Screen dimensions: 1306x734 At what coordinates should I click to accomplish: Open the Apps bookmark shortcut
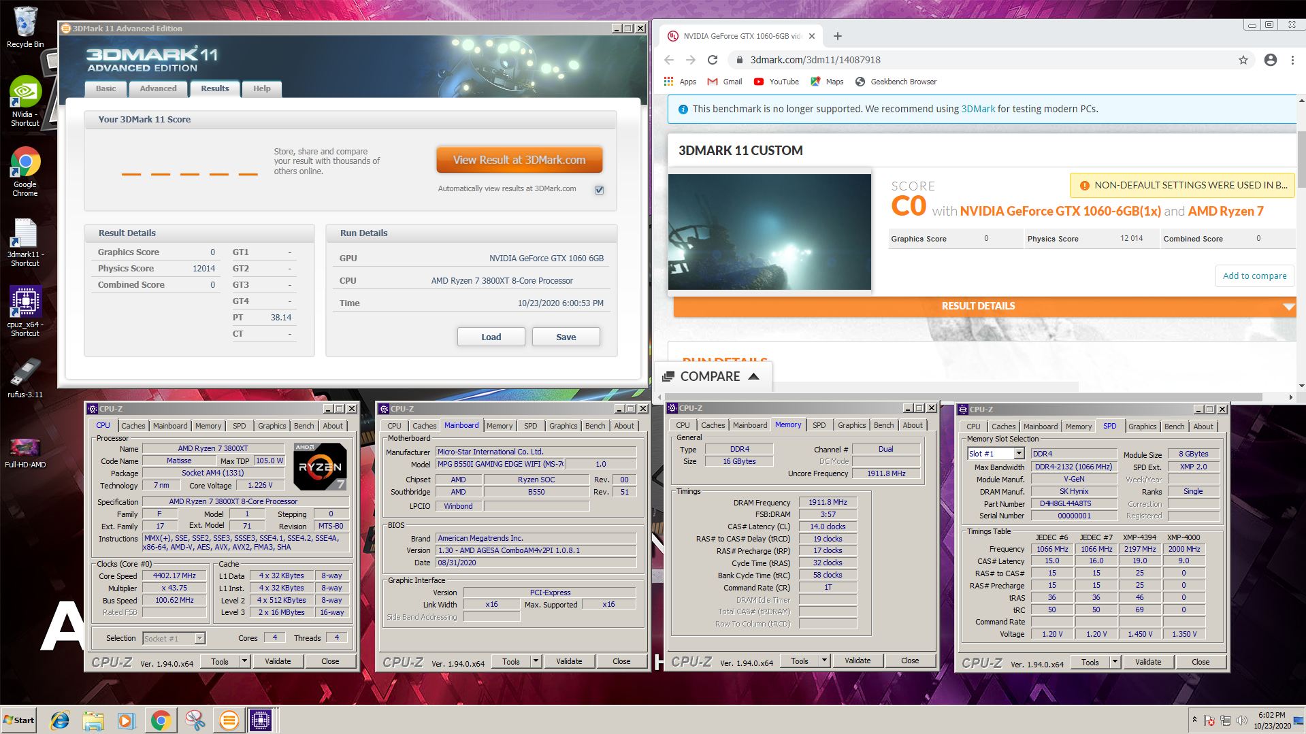pos(680,82)
